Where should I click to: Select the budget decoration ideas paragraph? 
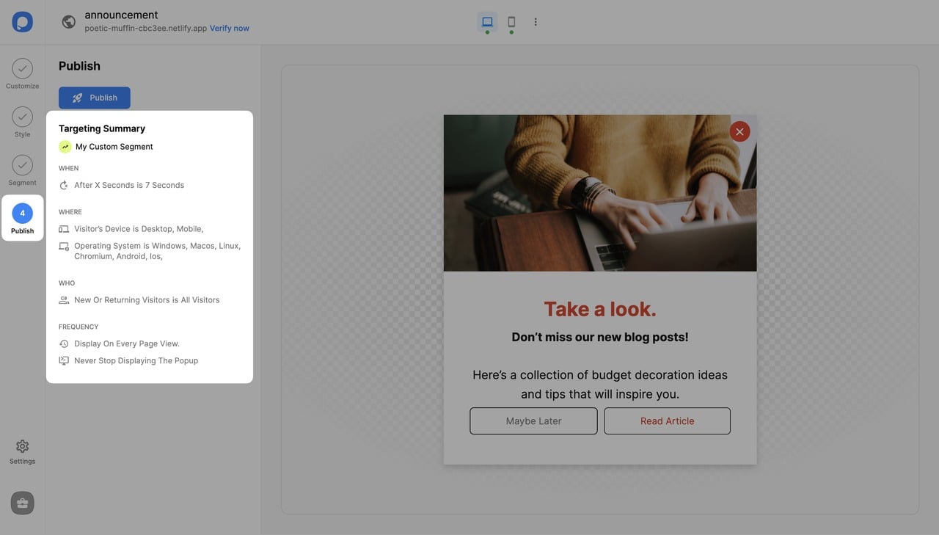point(600,385)
